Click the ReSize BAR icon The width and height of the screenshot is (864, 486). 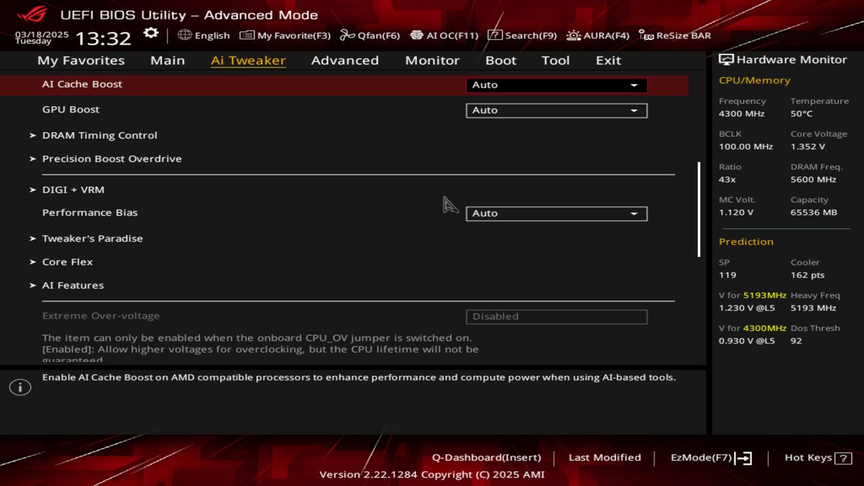(x=646, y=35)
